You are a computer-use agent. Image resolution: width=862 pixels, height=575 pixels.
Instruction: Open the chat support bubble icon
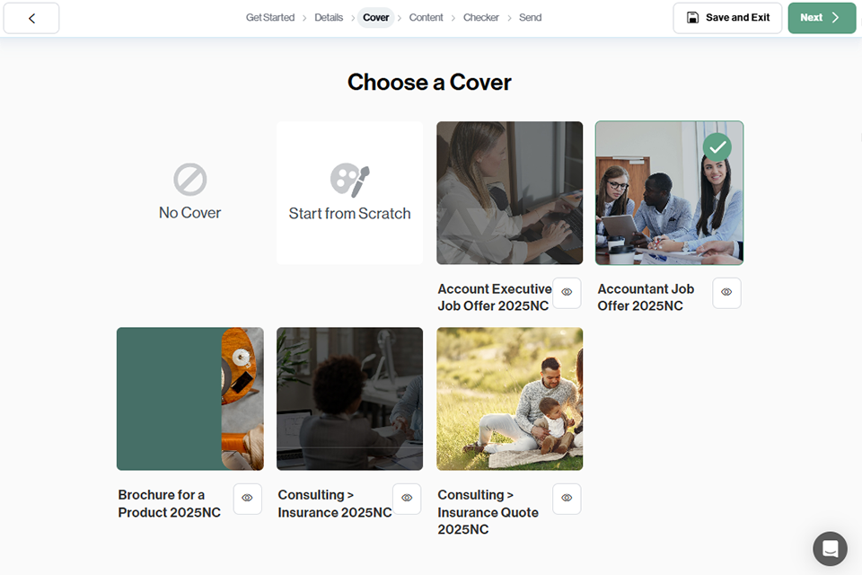(830, 548)
